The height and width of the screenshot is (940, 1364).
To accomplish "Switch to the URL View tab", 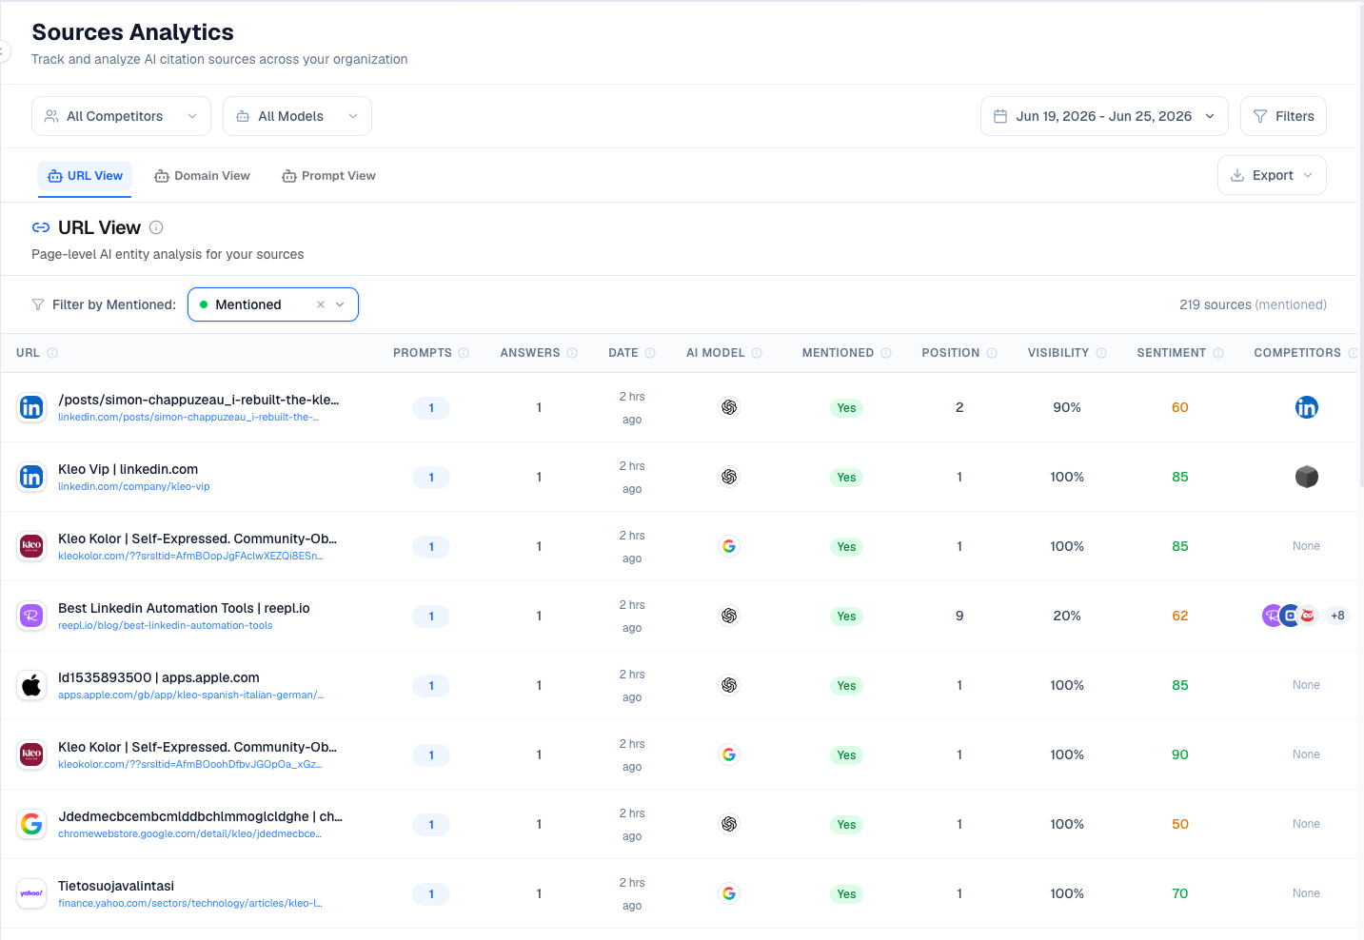I will pyautogui.click(x=85, y=176).
